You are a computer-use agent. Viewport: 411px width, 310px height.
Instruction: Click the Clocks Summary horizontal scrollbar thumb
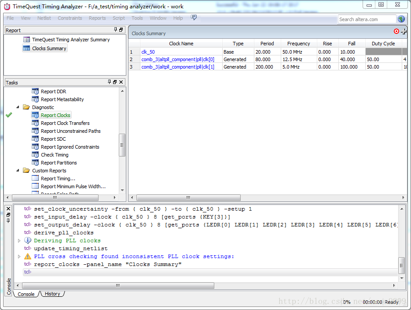[x=188, y=197]
